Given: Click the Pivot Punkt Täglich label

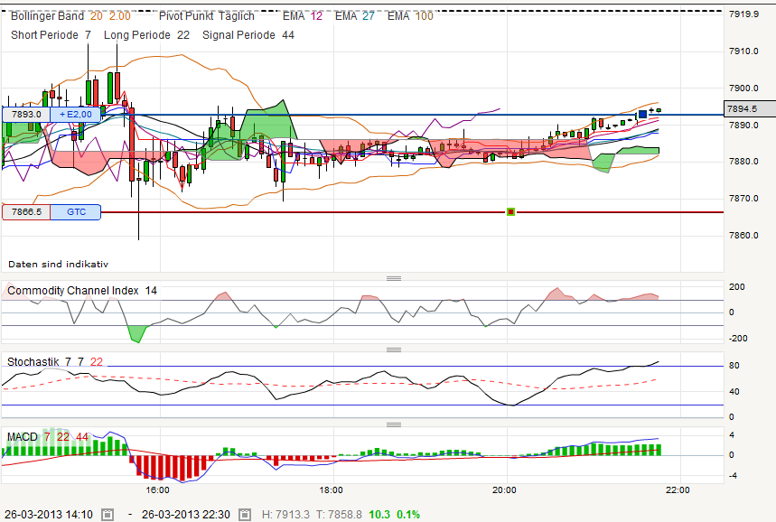Looking at the screenshot, I should pyautogui.click(x=206, y=16).
